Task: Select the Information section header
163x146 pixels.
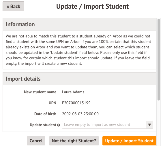Action: [x=79, y=24]
